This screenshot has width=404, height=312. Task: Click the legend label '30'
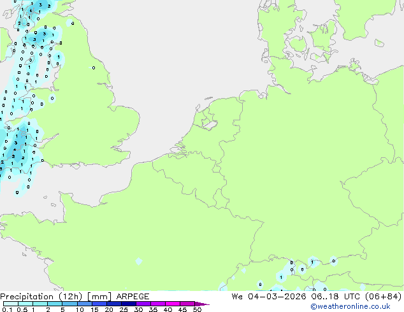click(x=138, y=309)
